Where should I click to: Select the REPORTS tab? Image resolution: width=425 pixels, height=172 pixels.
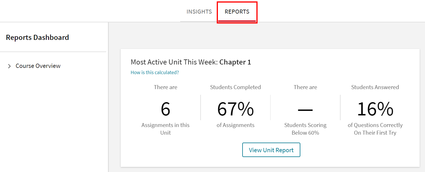point(237,12)
